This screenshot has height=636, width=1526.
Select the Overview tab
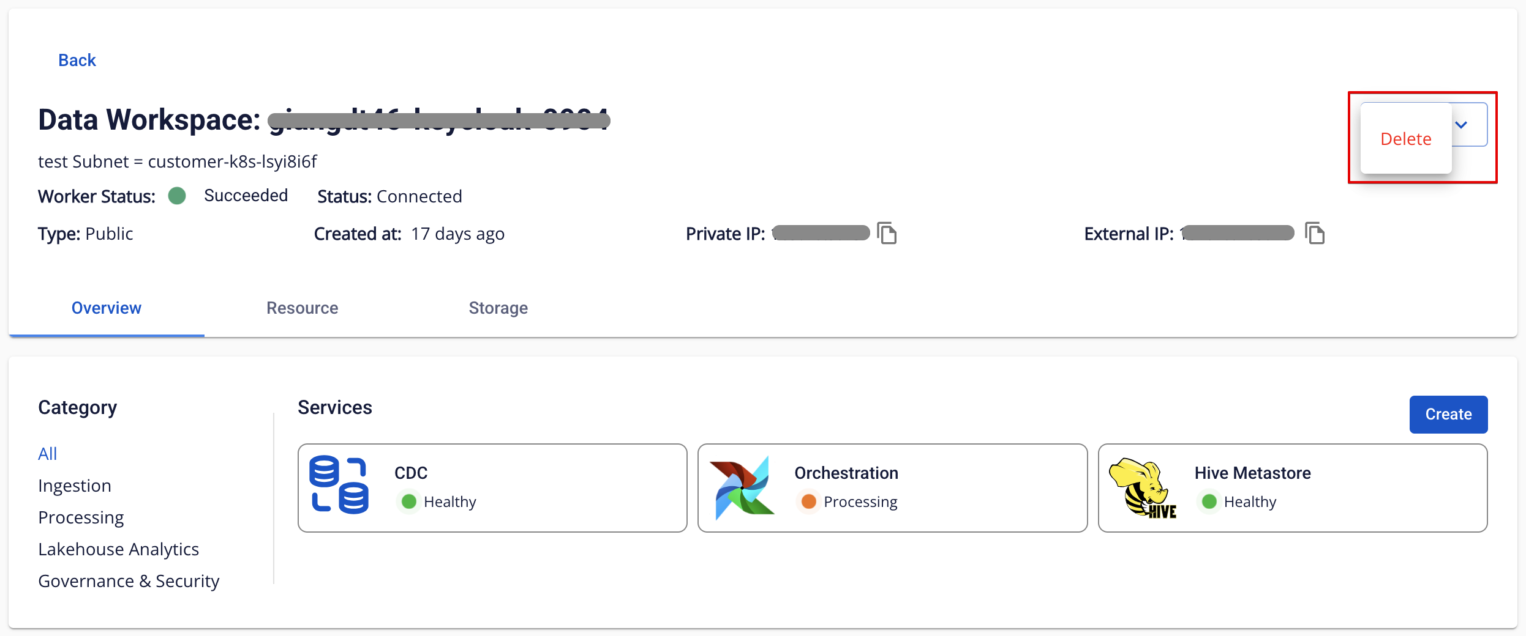coord(107,308)
